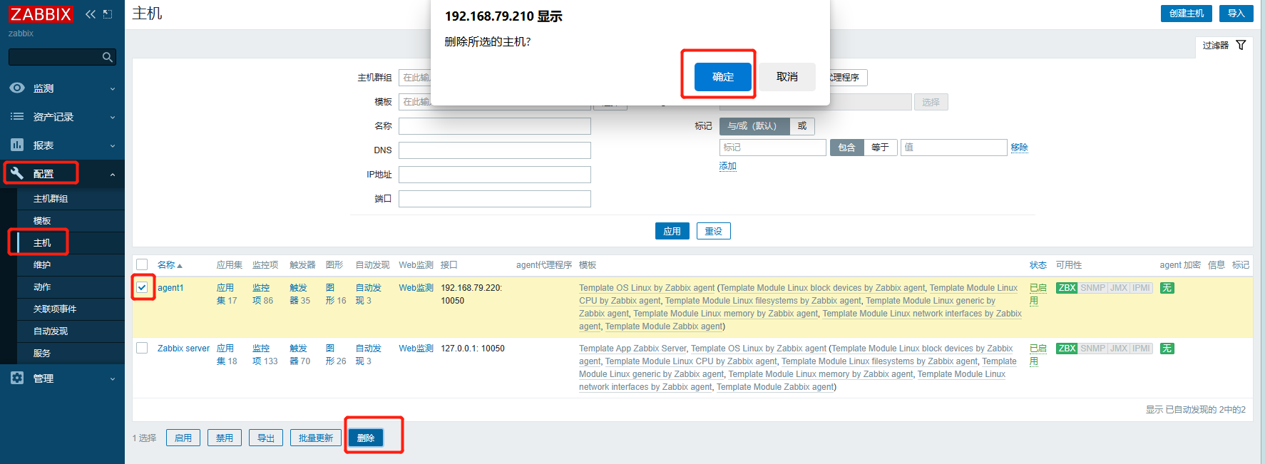
Task: Click ZBX availability badge for Zabbix server
Action: (1067, 349)
